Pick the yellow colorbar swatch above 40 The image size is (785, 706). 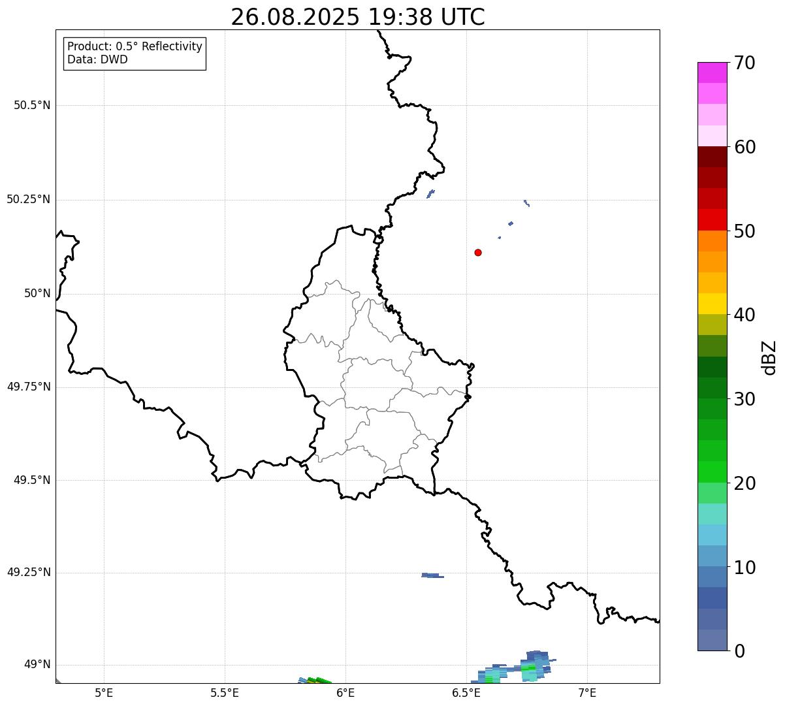click(712, 304)
